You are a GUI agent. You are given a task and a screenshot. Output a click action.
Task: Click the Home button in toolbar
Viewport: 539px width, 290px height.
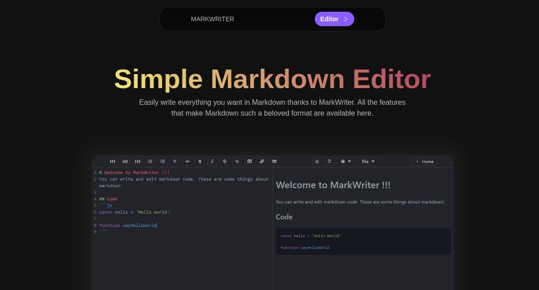[424, 161]
